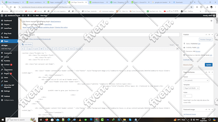The height and width of the screenshot is (122, 218).
Task: Open the Comments menu item
Action: point(8,53)
